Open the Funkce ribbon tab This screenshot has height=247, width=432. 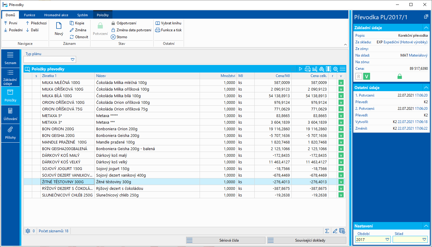click(29, 15)
